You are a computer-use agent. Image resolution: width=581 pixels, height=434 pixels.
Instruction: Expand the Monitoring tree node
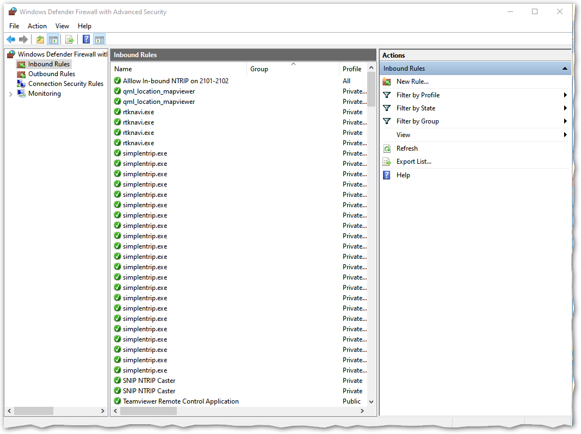[11, 94]
